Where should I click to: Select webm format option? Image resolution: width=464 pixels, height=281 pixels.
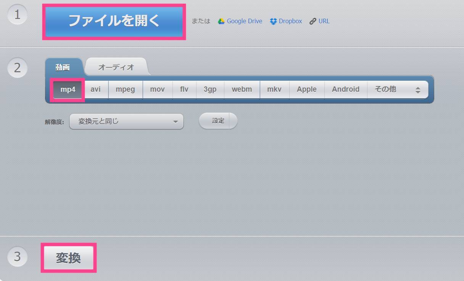(x=242, y=89)
